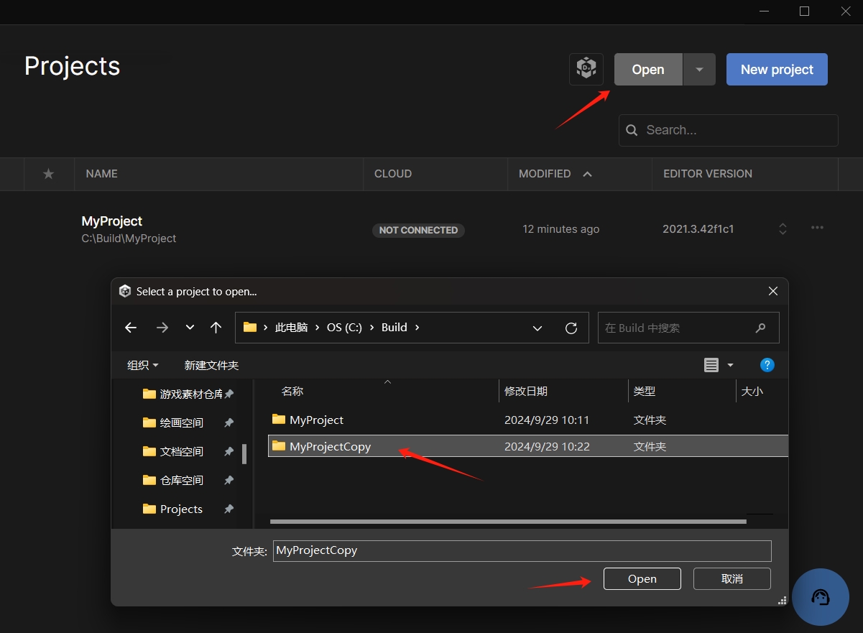Click the blue New project button
Screen dimensions: 863x633
[x=777, y=70]
